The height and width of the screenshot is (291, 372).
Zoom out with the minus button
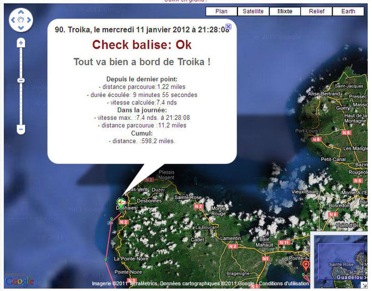pos(21,129)
